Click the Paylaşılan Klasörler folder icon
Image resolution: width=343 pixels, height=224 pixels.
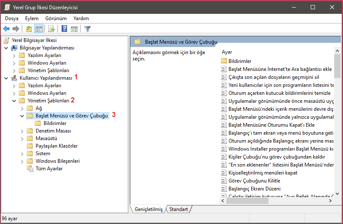tap(30, 146)
